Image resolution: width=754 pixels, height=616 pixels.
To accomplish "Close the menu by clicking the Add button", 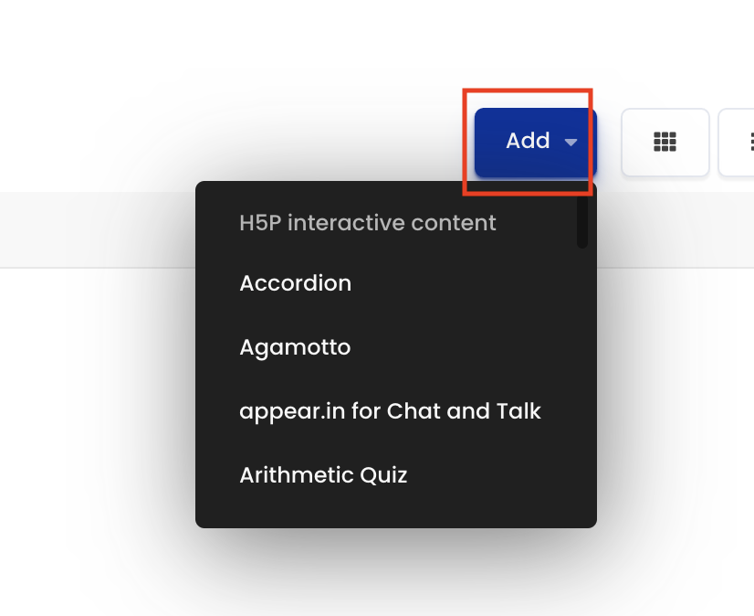I will pyautogui.click(x=535, y=142).
